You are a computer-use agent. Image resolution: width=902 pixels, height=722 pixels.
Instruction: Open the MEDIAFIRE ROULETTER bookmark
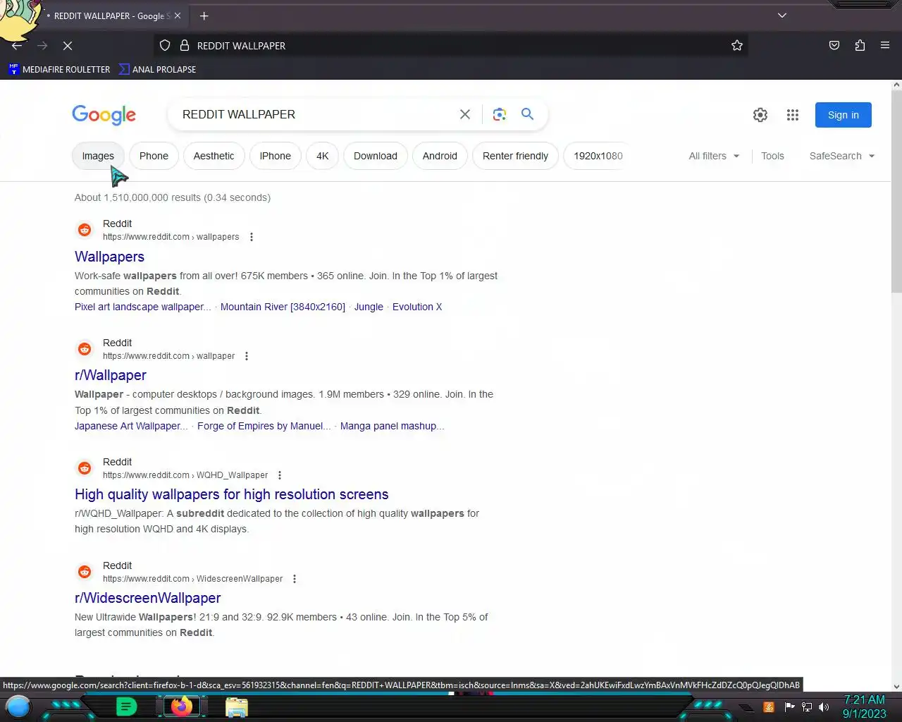(59, 69)
